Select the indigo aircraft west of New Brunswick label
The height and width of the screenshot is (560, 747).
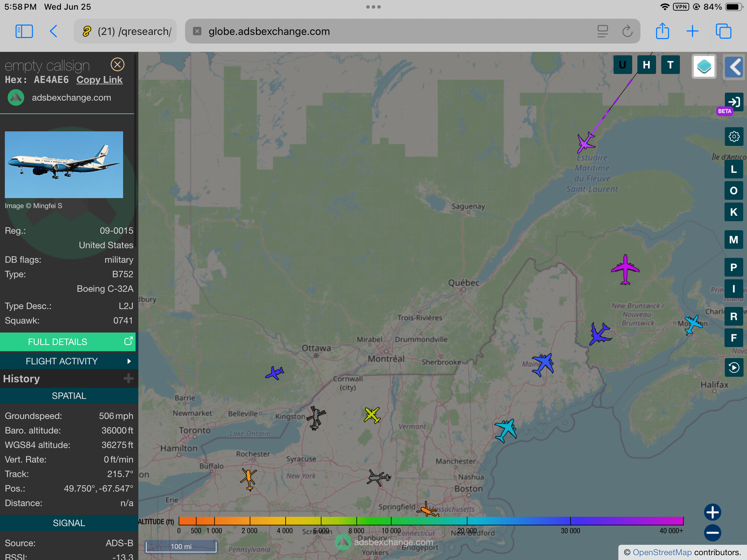point(600,334)
